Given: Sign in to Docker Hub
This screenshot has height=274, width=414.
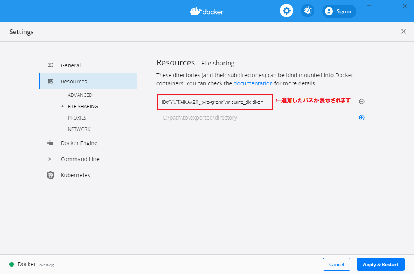Looking at the screenshot, I should (x=339, y=11).
